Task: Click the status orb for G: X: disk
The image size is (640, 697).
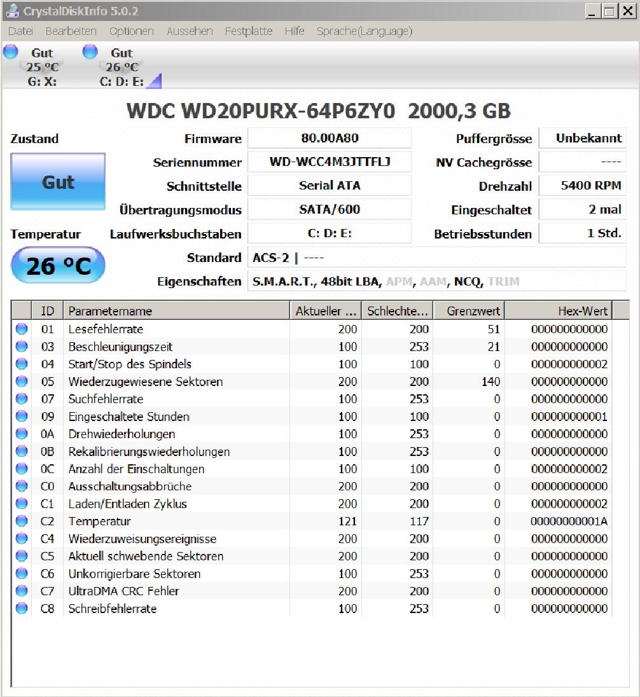Action: (x=11, y=52)
